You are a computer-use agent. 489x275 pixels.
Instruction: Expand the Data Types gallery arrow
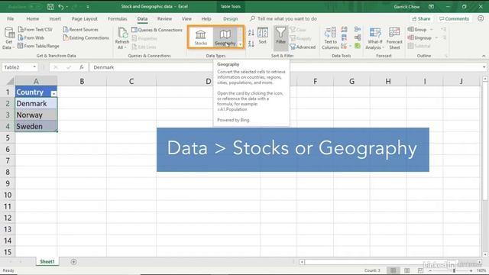[x=240, y=44]
